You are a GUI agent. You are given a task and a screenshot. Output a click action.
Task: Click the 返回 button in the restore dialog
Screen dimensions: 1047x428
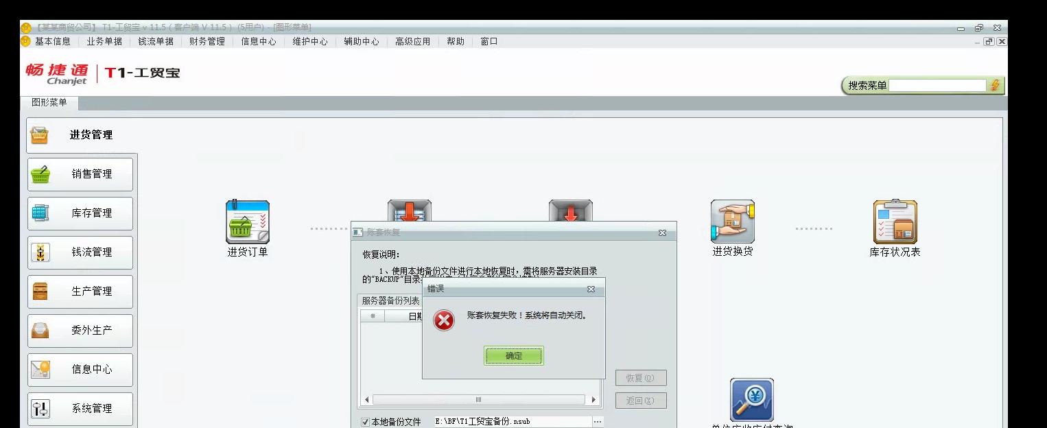tap(641, 400)
